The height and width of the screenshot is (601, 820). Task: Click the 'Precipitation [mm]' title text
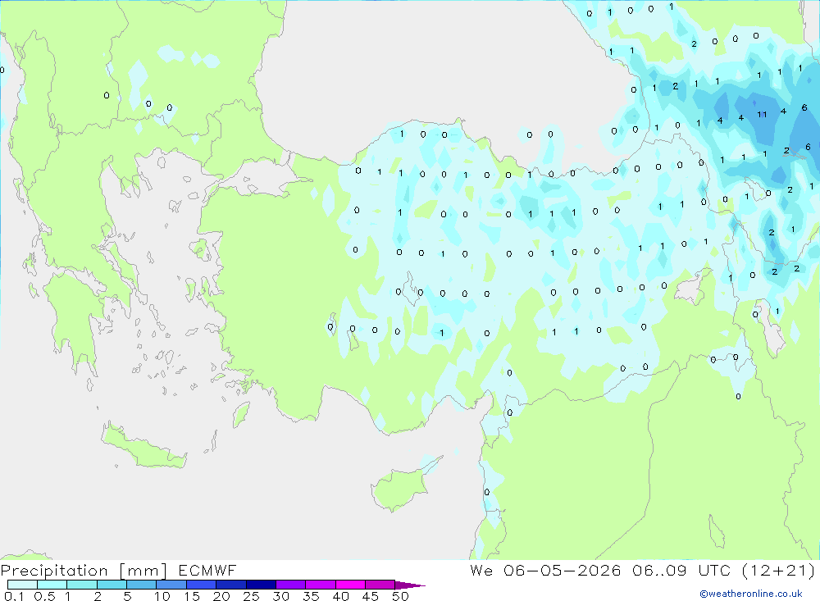84,571
